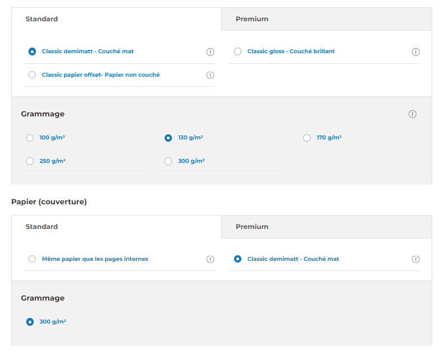The height and width of the screenshot is (356, 444).
Task: Pick 300 g/m² for inner pages grammage
Action: 168,161
